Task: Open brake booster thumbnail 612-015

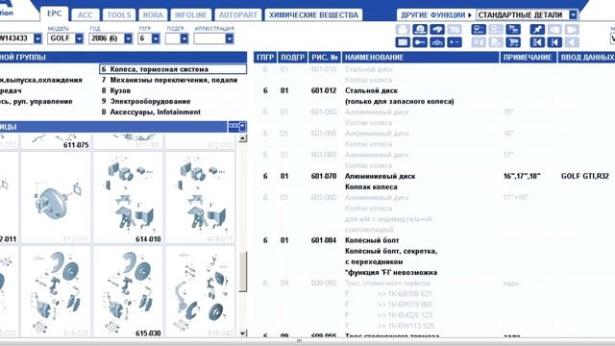Action: (x=55, y=197)
